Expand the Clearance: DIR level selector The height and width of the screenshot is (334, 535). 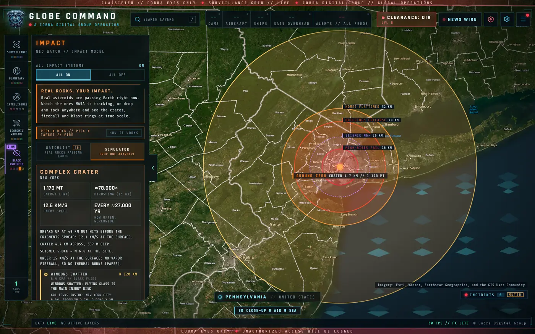[x=406, y=19]
